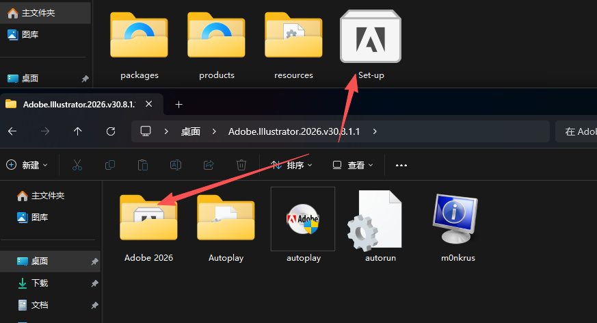Click the Paste clipboard icon in the toolbar

coord(143,165)
